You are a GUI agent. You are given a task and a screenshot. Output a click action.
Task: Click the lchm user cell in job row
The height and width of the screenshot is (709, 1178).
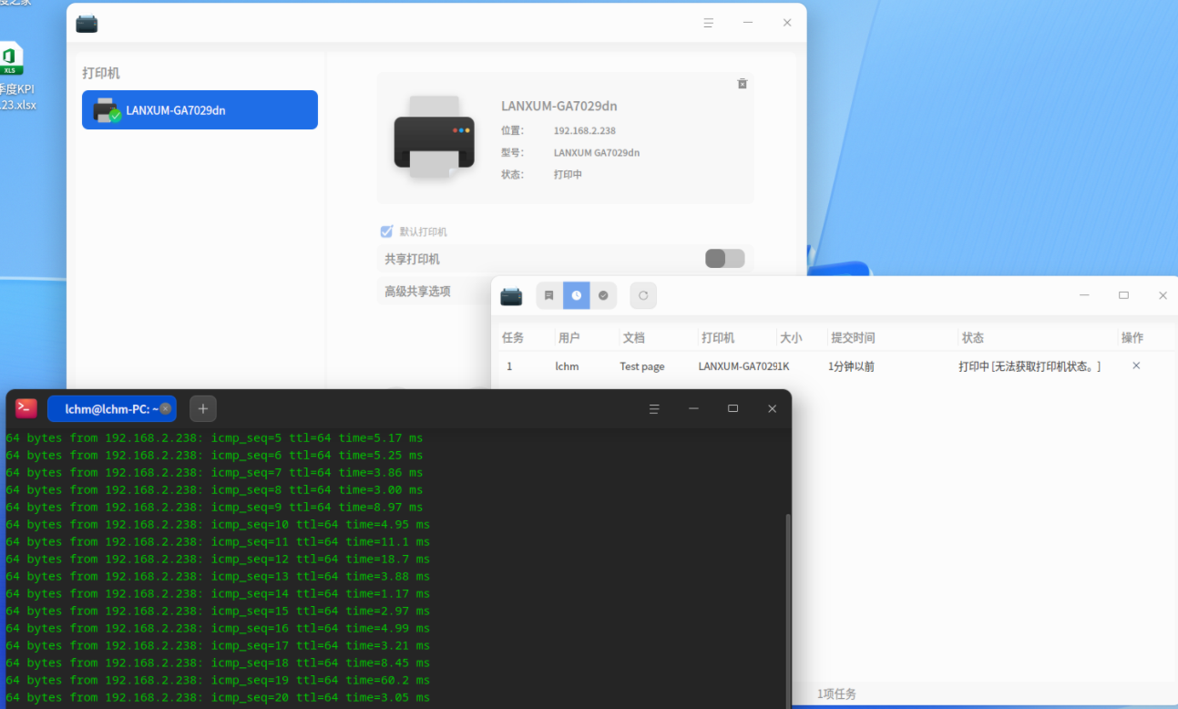[567, 366]
